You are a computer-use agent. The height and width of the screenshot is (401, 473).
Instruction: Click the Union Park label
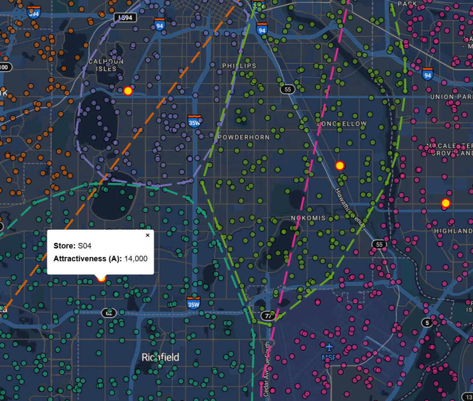(451, 97)
